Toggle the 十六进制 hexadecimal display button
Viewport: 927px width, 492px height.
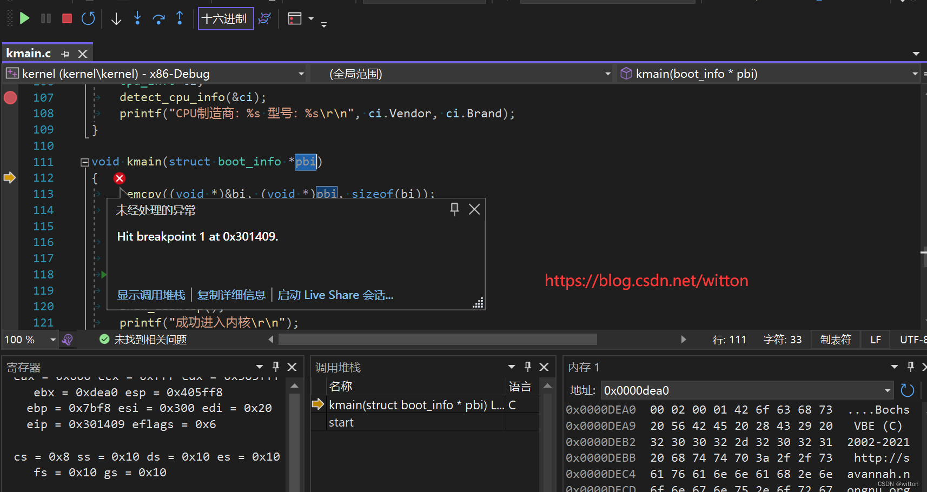[x=226, y=18]
